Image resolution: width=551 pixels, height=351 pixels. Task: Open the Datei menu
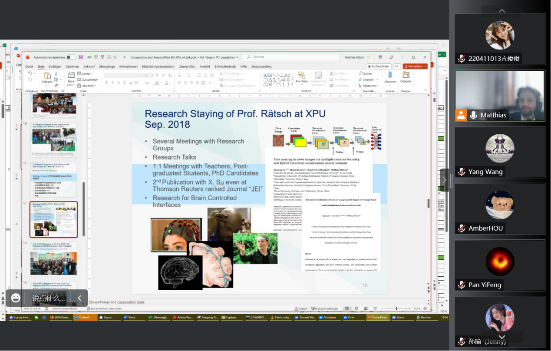pos(29,66)
